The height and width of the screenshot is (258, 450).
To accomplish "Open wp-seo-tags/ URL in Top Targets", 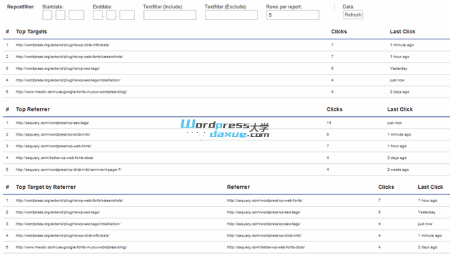I will tap(57, 68).
